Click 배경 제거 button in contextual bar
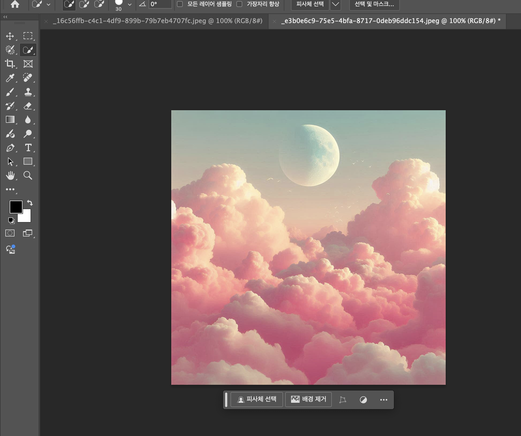 click(308, 399)
